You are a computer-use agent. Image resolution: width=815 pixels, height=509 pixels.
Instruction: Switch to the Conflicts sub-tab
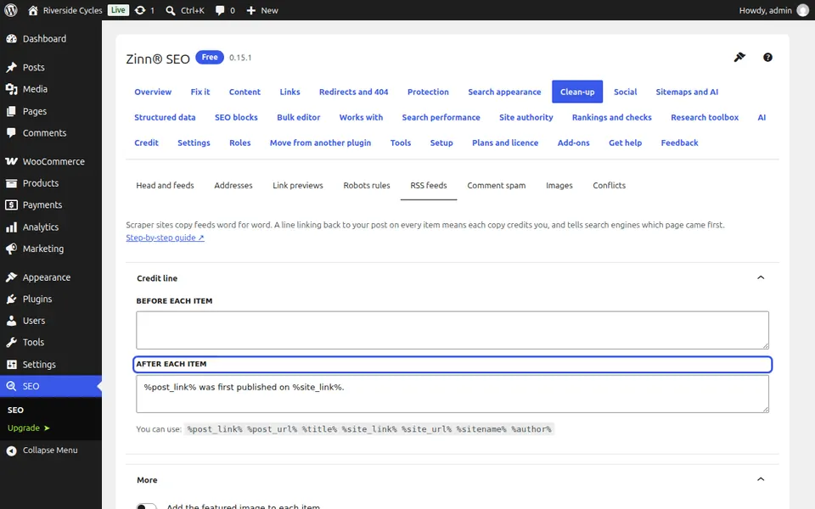tap(610, 186)
